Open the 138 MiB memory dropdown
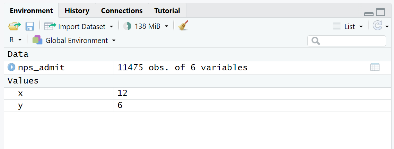394x149 pixels. pyautogui.click(x=166, y=26)
